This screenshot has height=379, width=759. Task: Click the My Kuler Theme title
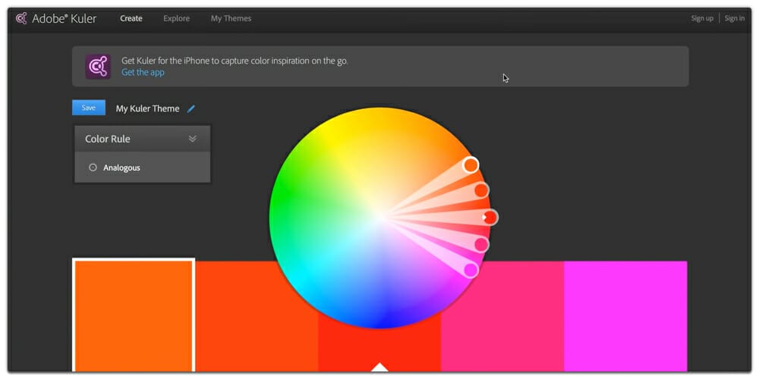148,108
